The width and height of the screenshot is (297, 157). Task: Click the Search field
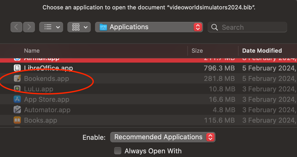click(x=247, y=27)
